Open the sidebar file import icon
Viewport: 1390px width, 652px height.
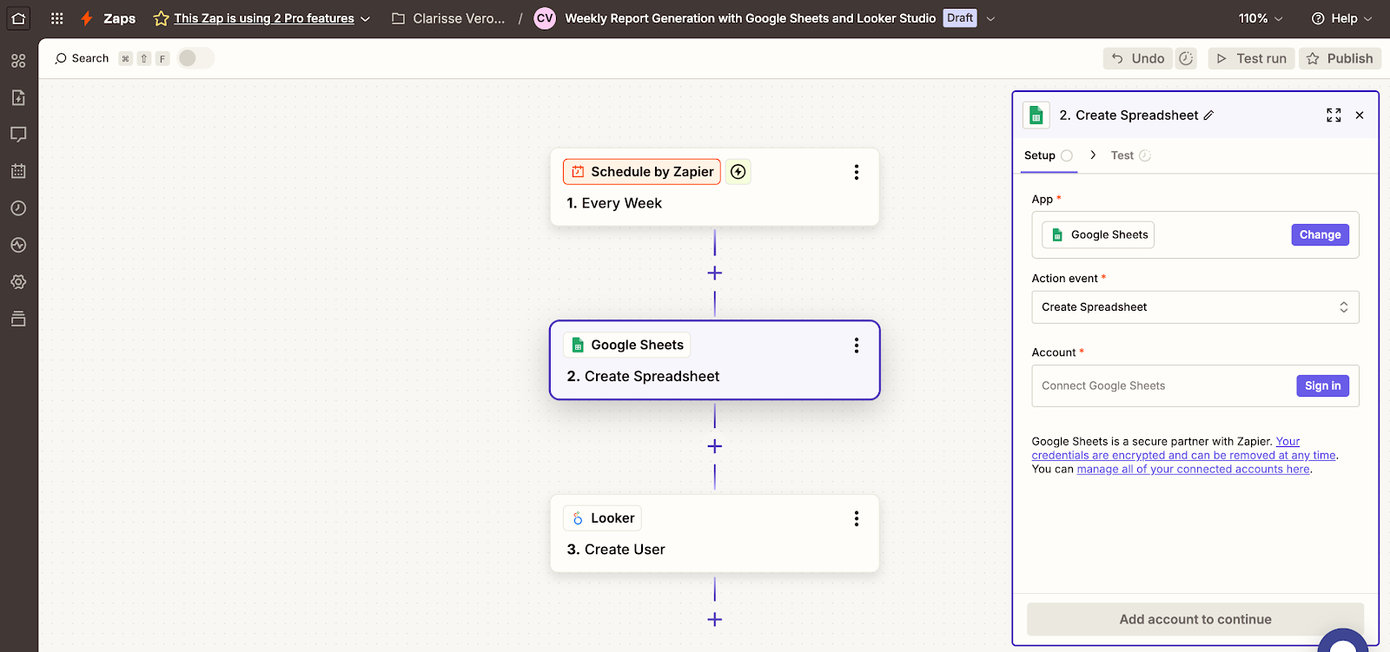pos(18,97)
